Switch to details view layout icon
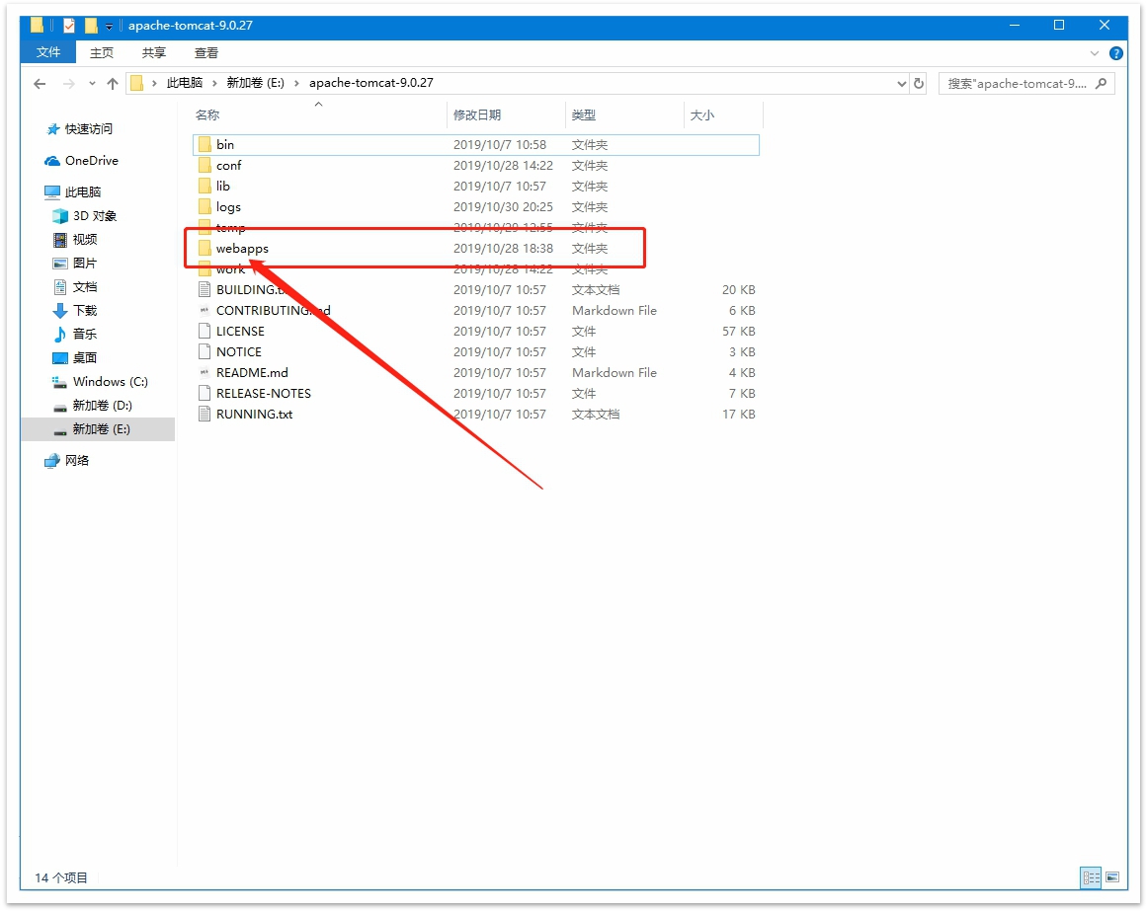1147x912 pixels. click(1091, 877)
